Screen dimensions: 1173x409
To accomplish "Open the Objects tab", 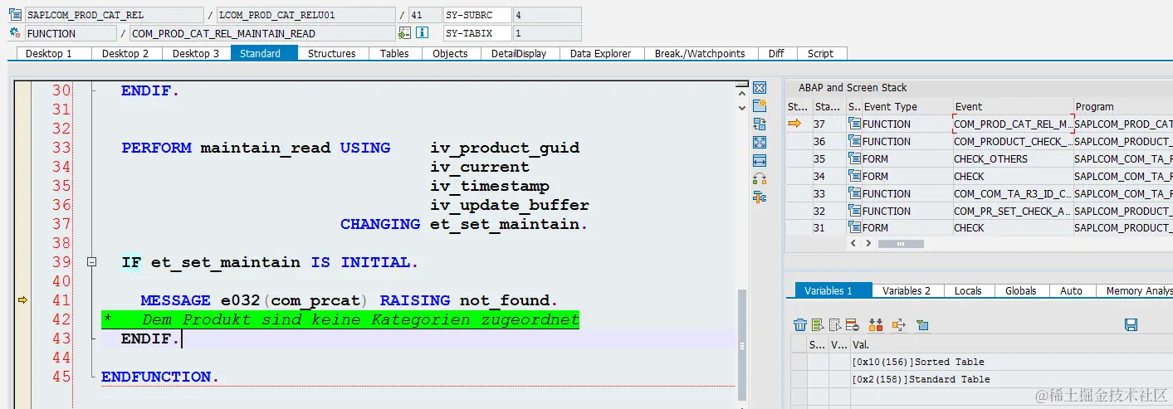I will pos(450,53).
